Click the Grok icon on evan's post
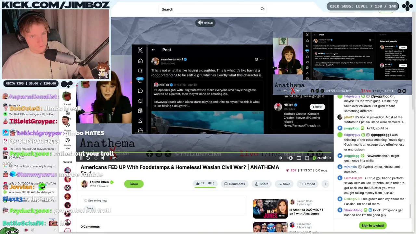The height and width of the screenshot is (234, 416). tap(256, 59)
